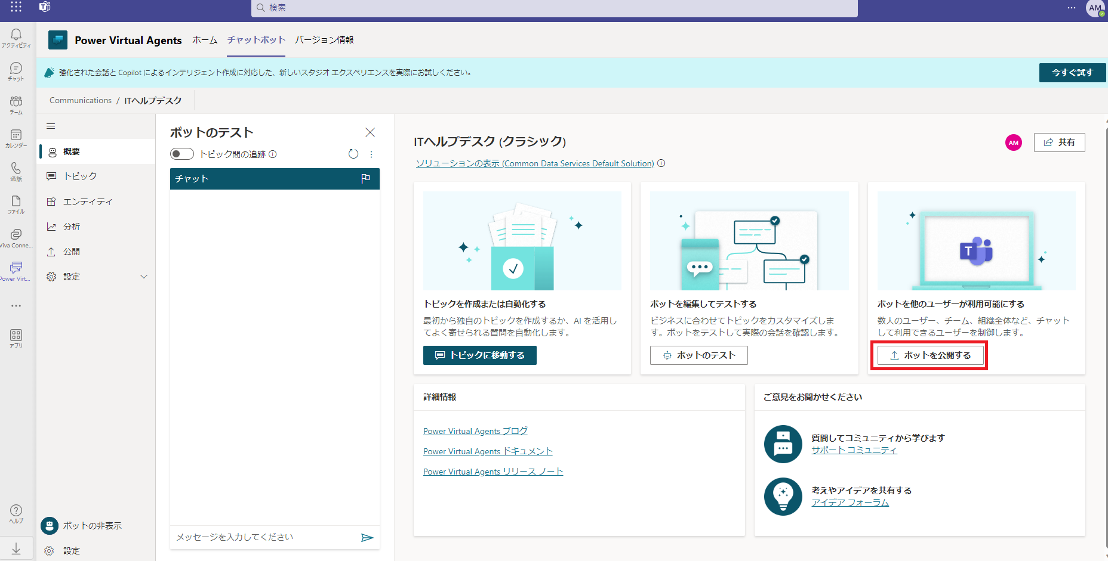Open bottom 設定 gear item in sidebar

coord(63,551)
